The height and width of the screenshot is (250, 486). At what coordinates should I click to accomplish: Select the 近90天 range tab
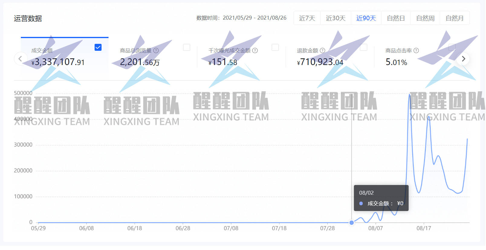tap(366, 18)
